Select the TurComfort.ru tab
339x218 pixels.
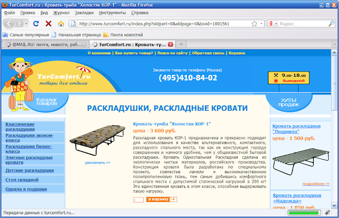pyautogui.click(x=132, y=45)
